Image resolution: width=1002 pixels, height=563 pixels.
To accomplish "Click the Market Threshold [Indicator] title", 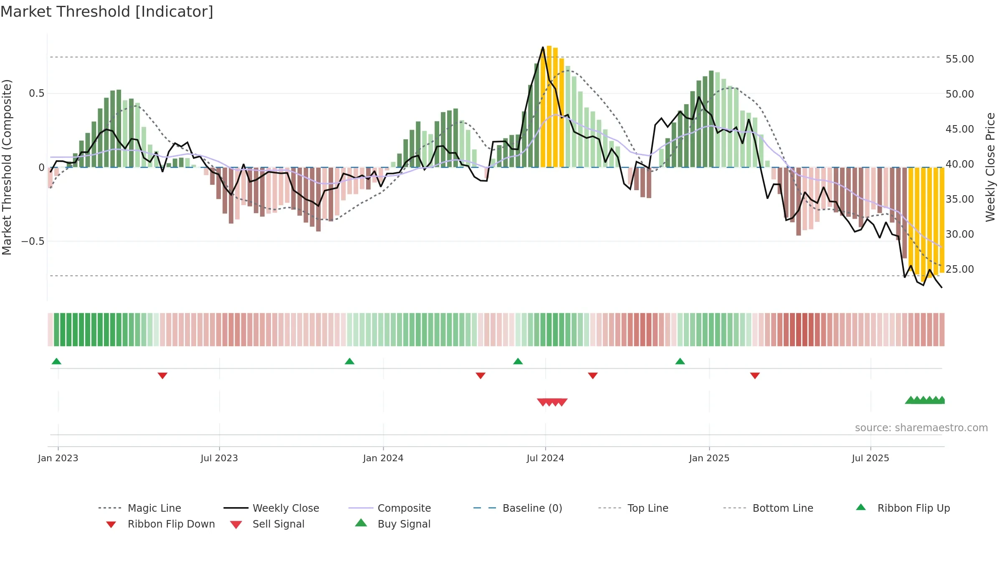I will (x=107, y=12).
